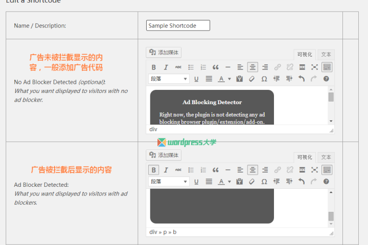Toggle toolbar kitchen sink in the No Ad Blocker editor
This screenshot has height=245, width=368.
(x=327, y=67)
